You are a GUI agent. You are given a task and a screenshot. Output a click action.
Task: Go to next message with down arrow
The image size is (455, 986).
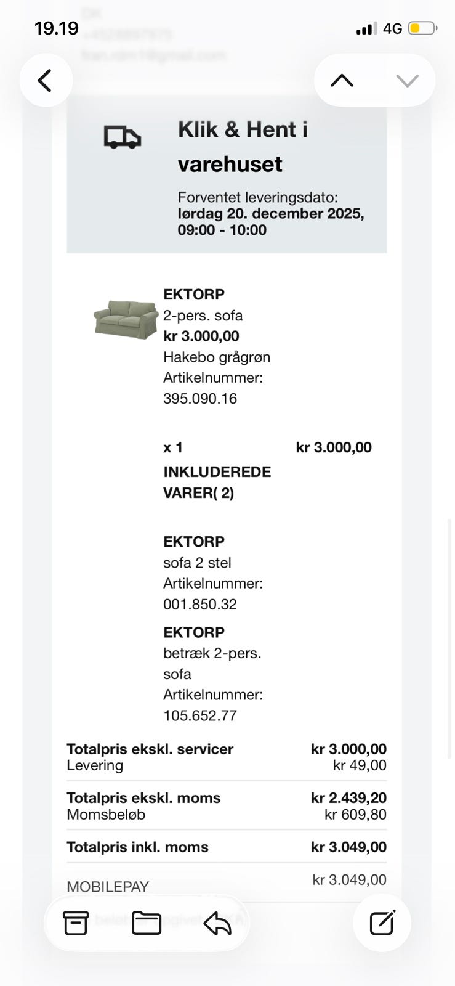point(407,81)
